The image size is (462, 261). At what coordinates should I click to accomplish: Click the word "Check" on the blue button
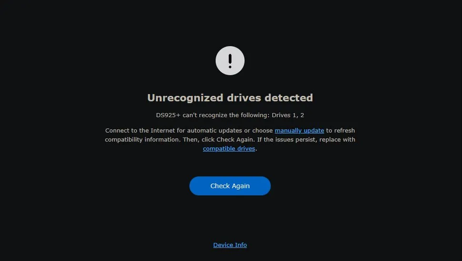pos(220,186)
